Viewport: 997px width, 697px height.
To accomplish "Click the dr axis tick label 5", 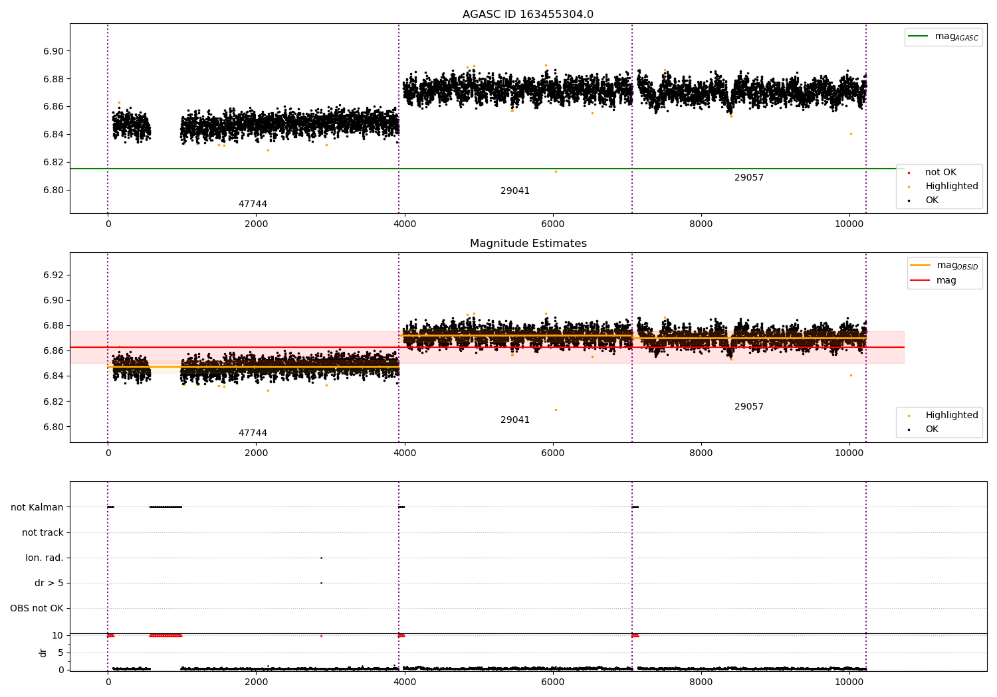I will pyautogui.click(x=60, y=653).
